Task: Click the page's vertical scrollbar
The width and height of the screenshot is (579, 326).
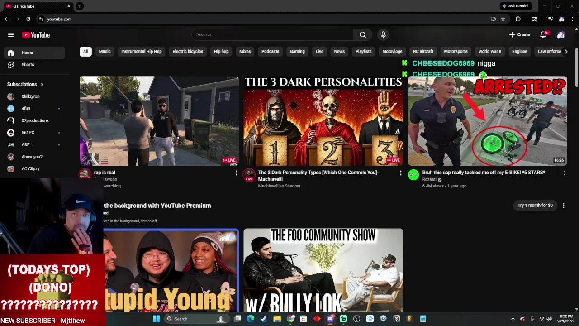Action: point(576,68)
